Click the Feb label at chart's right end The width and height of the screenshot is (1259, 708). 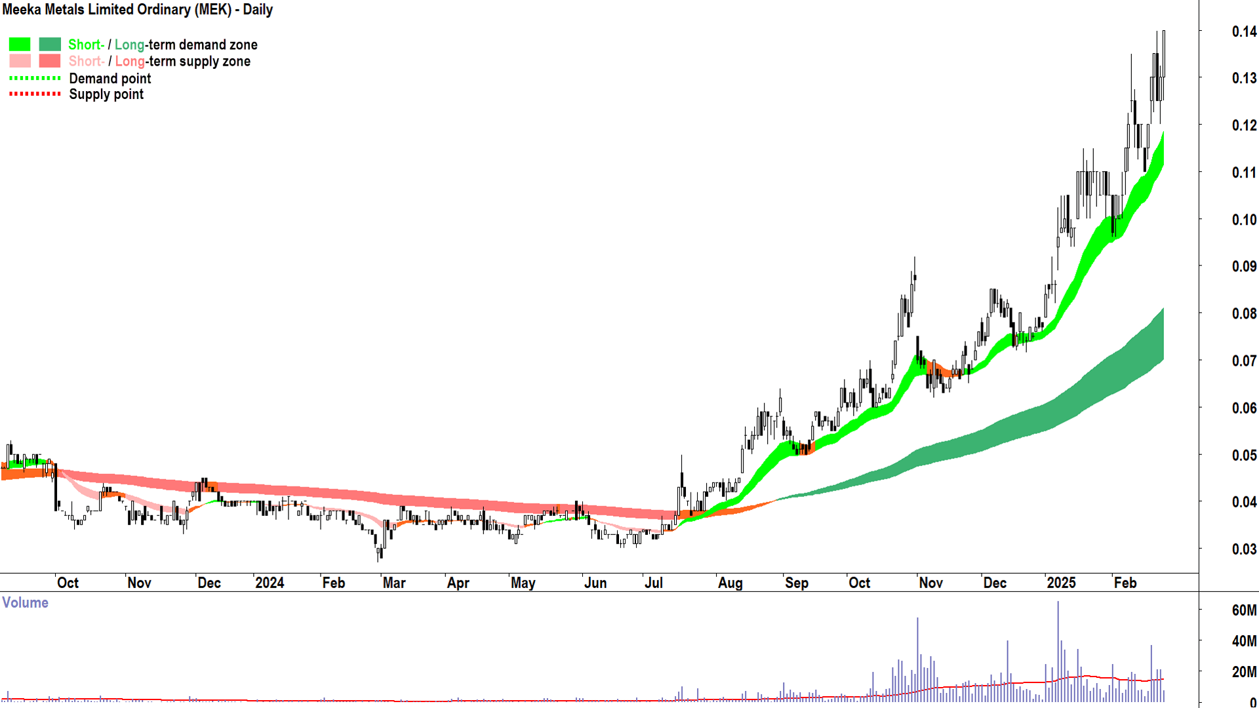point(1125,583)
